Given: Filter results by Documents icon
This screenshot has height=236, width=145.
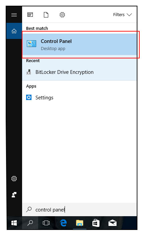Looking at the screenshot, I should coord(46,15).
